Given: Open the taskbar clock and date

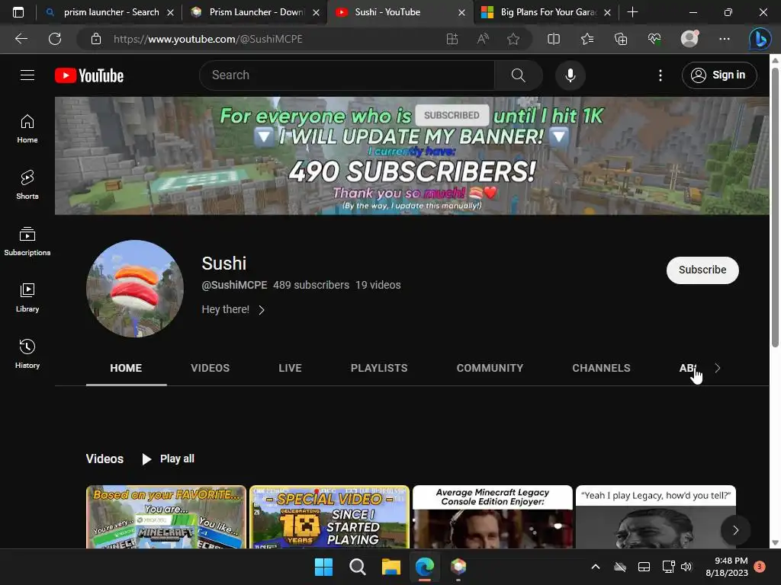Looking at the screenshot, I should pos(727,567).
